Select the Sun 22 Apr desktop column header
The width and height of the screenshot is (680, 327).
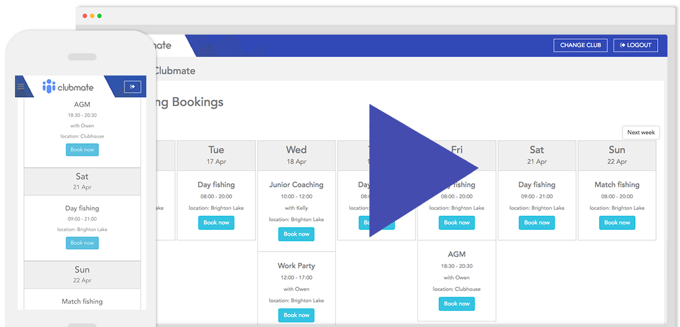[616, 155]
